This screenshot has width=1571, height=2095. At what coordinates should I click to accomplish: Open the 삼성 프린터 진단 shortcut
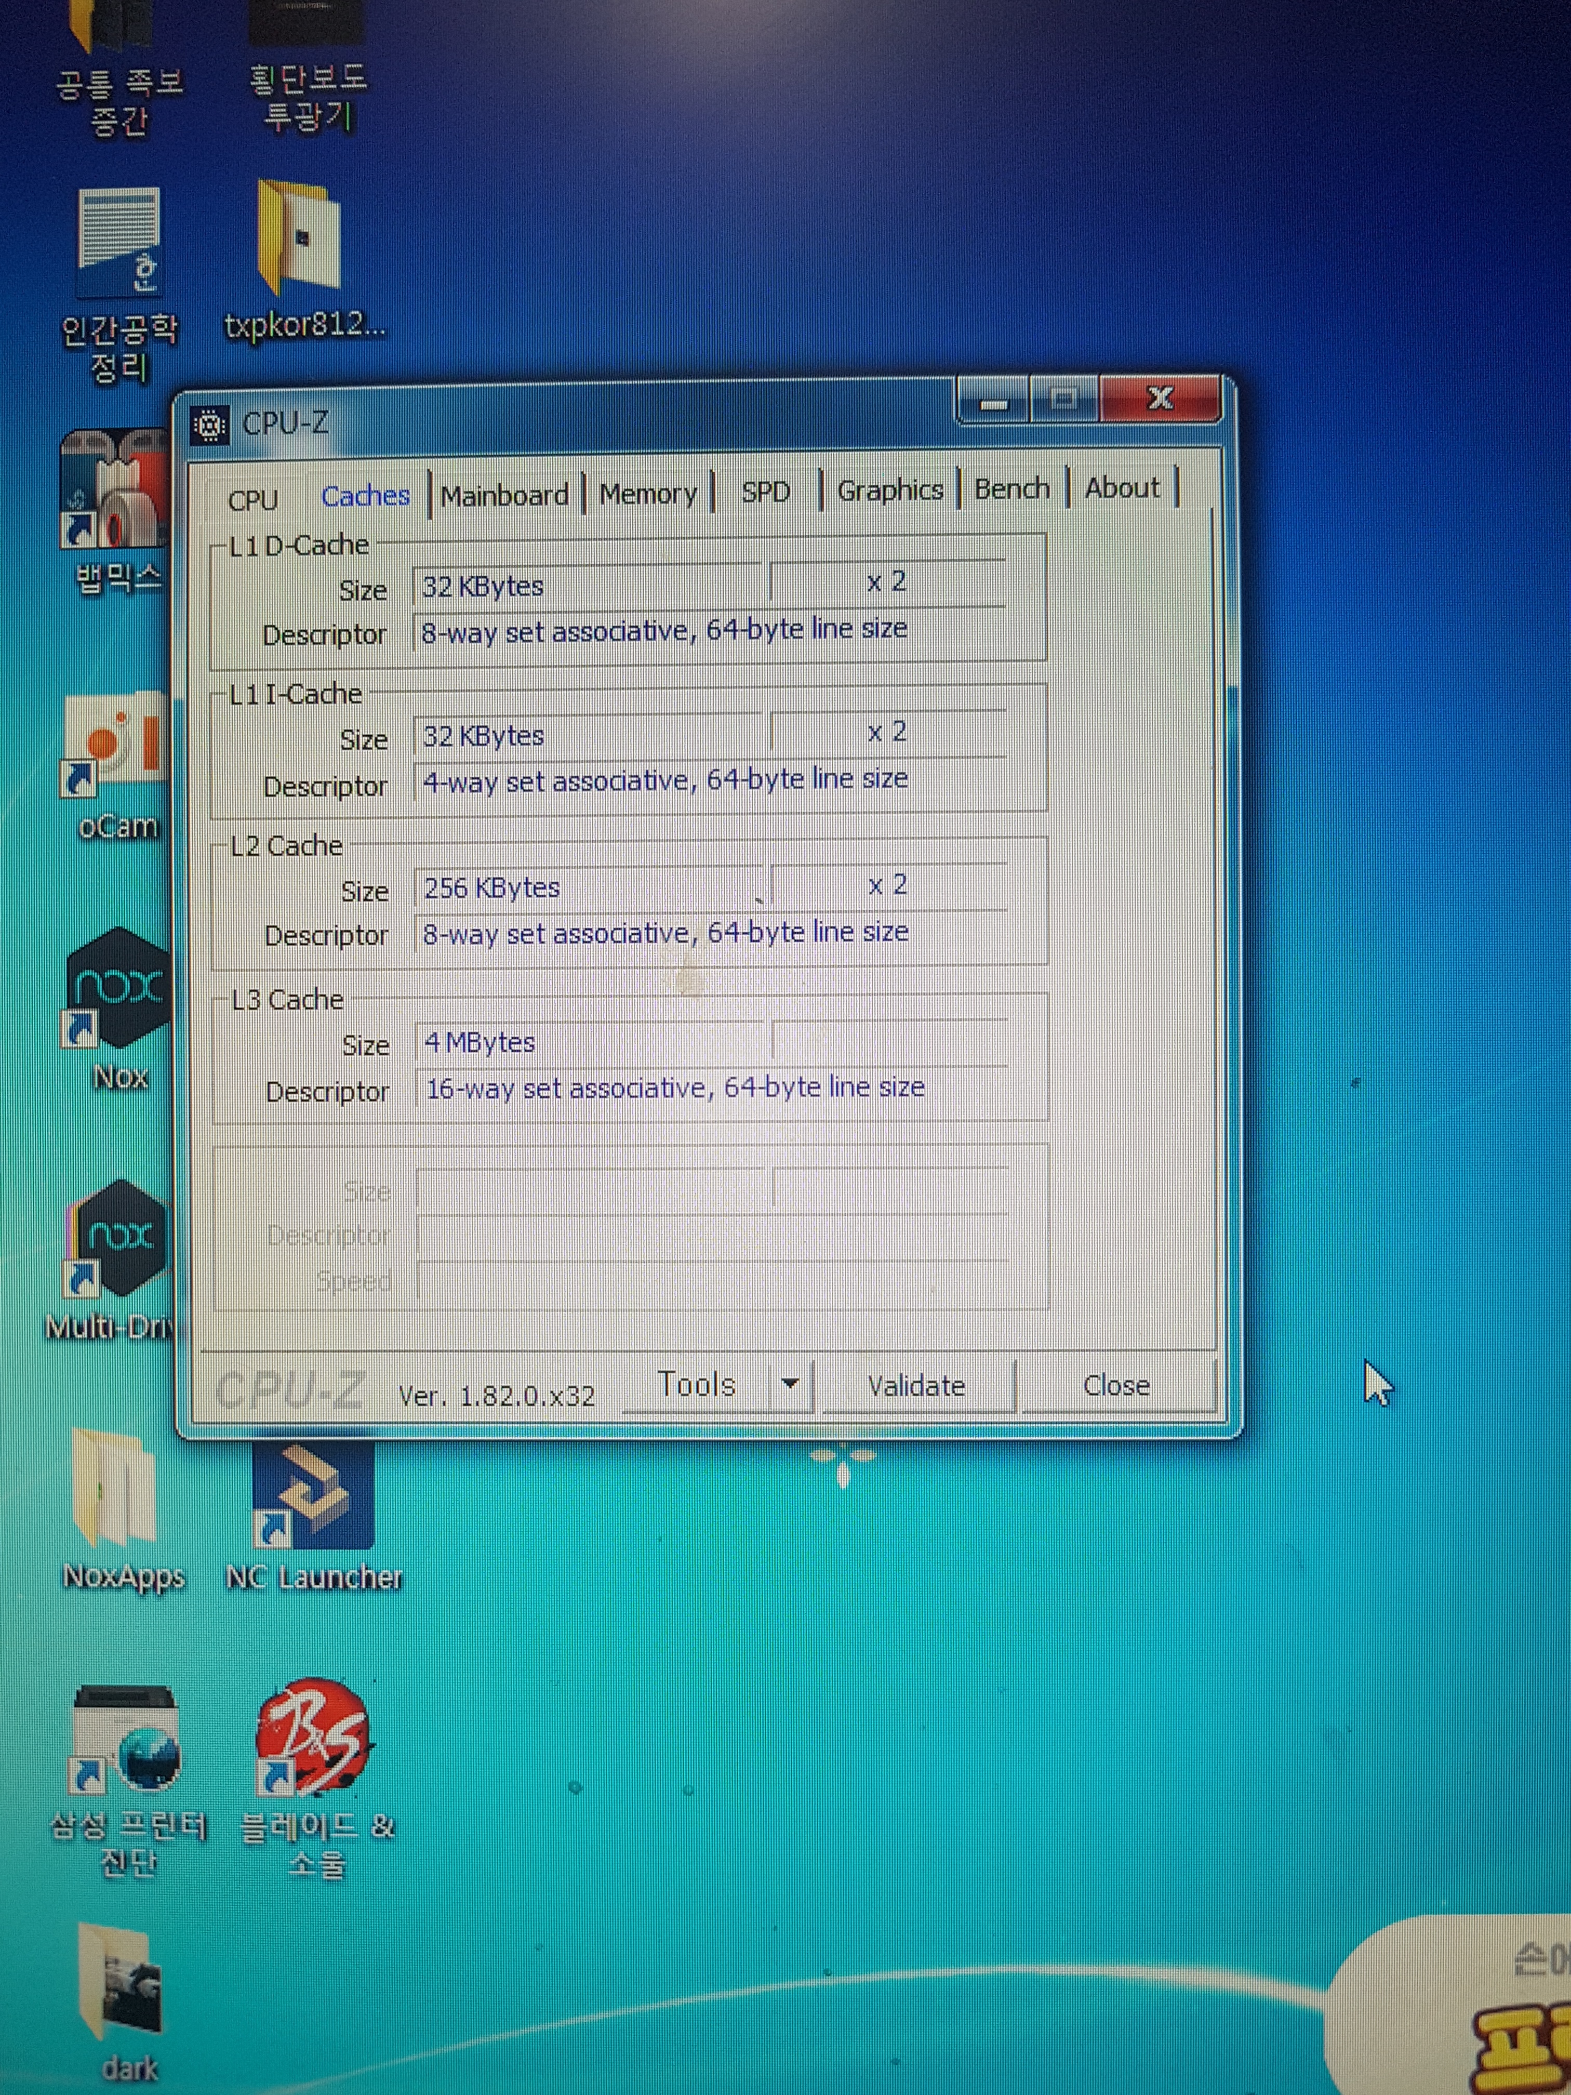point(129,1781)
